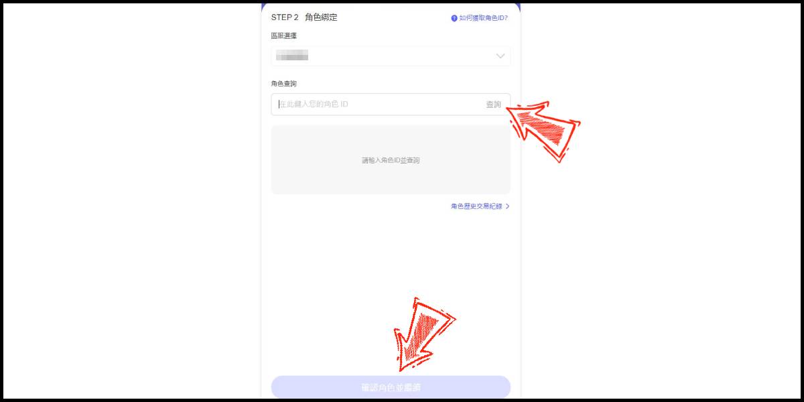Click the 確認角色並繼續 confirm button

coord(391,387)
